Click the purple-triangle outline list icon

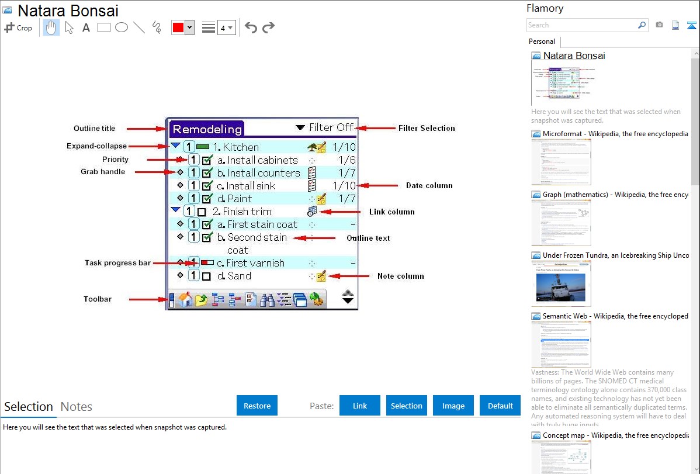pyautogui.click(x=284, y=300)
